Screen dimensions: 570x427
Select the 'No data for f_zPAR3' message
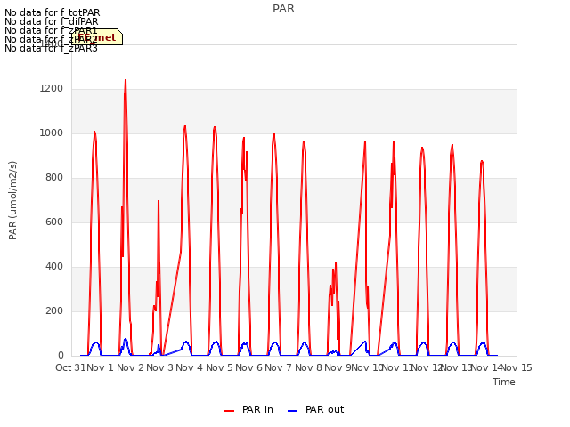(x=52, y=48)
